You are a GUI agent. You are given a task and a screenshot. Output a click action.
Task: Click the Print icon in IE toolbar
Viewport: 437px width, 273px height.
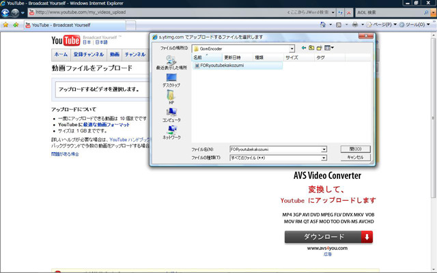(x=355, y=25)
